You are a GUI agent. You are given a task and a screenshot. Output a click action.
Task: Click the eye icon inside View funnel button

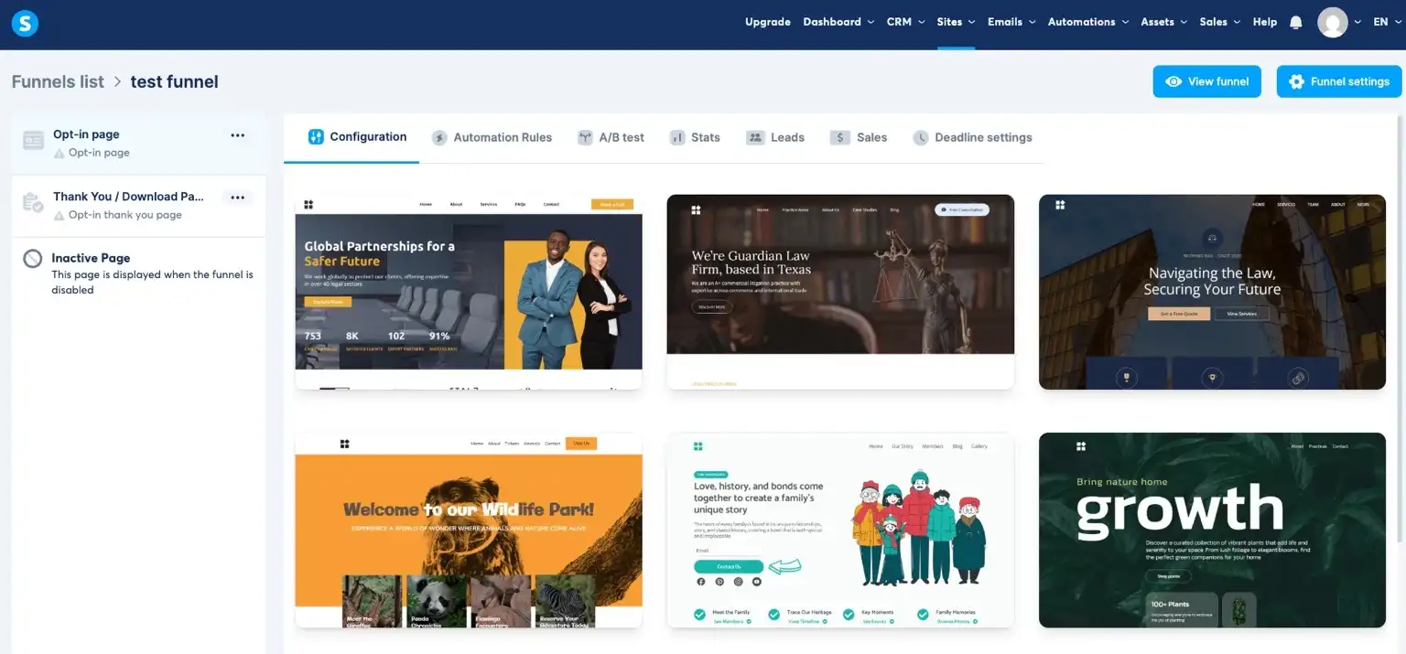pos(1173,81)
